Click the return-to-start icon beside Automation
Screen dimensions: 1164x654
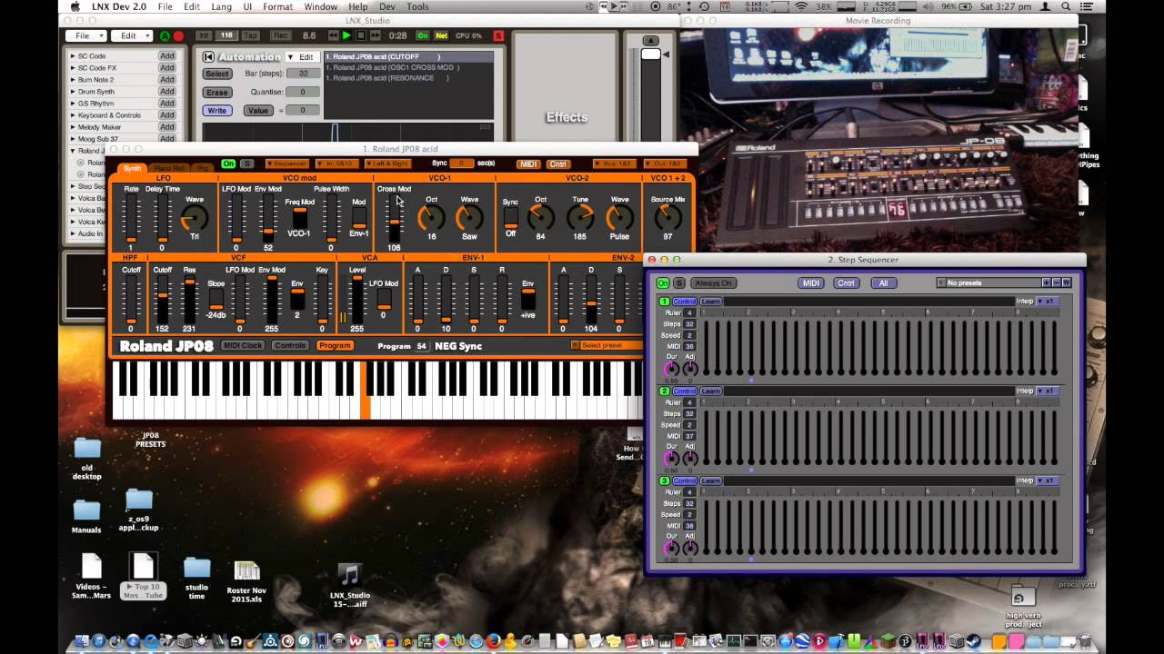point(208,57)
